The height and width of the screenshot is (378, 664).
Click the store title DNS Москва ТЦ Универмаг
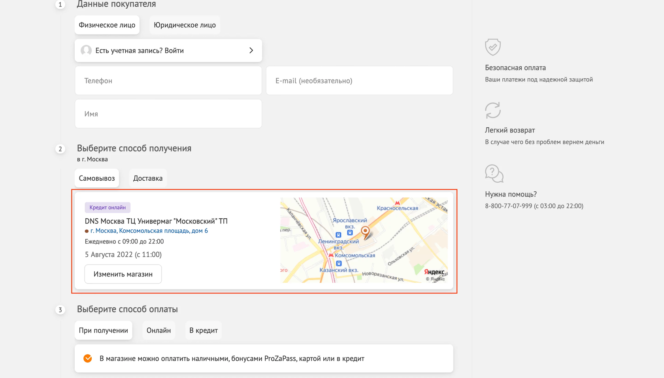tap(156, 221)
